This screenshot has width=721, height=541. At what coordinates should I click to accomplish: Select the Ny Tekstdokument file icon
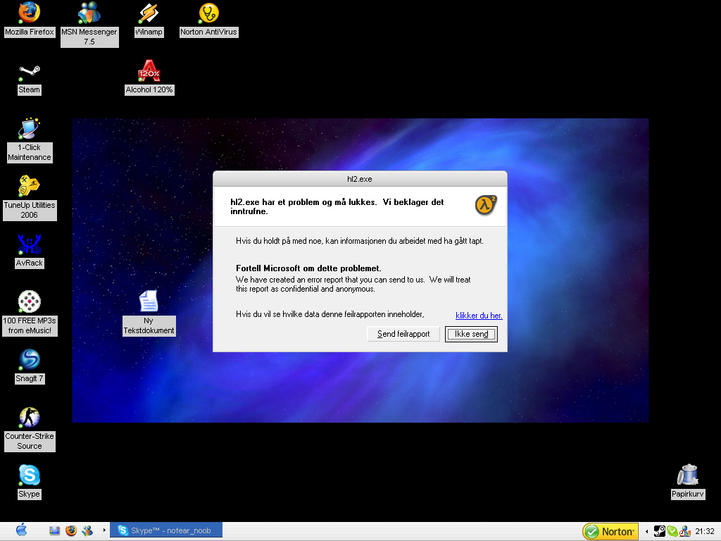(149, 313)
